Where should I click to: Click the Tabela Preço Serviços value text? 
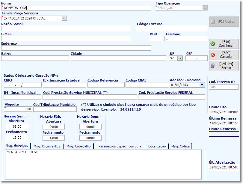tap(25, 18)
